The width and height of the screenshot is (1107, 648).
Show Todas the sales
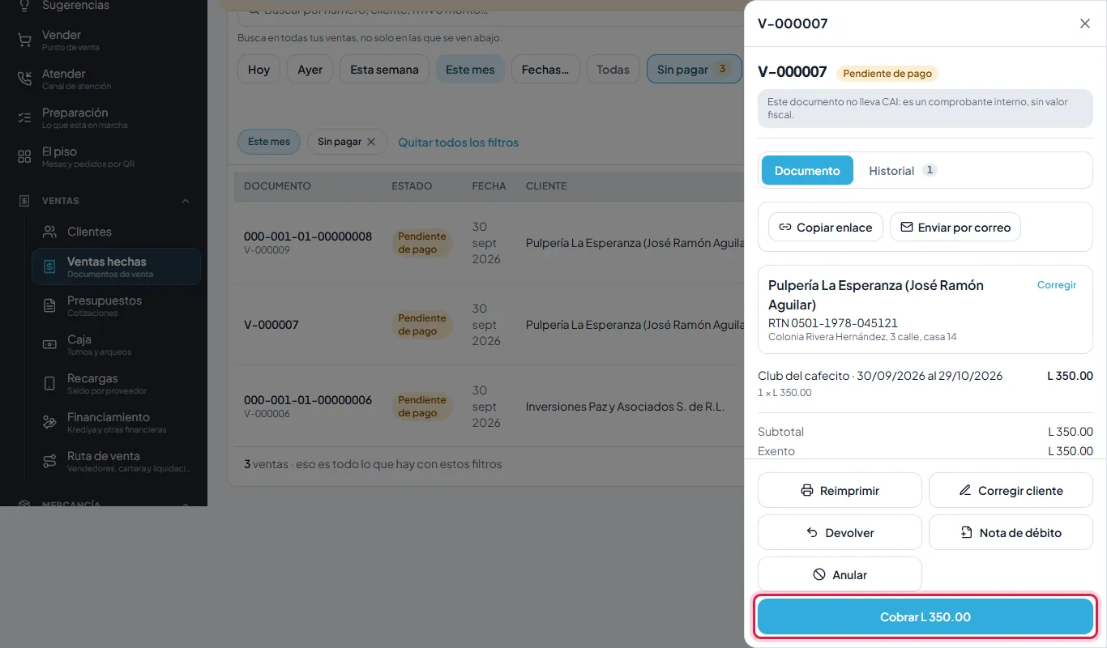click(613, 70)
